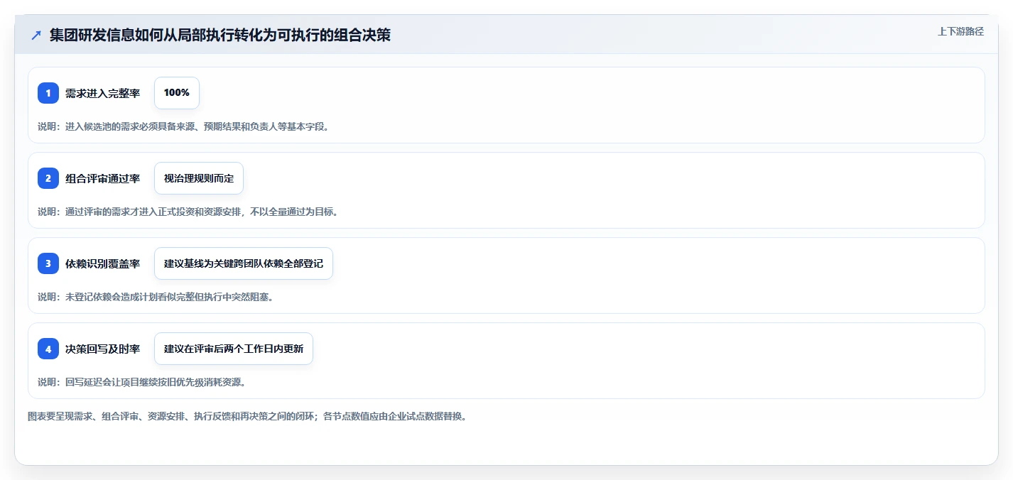Select the step 2 number badge
Image resolution: width=1013 pixels, height=480 pixels.
[48, 178]
